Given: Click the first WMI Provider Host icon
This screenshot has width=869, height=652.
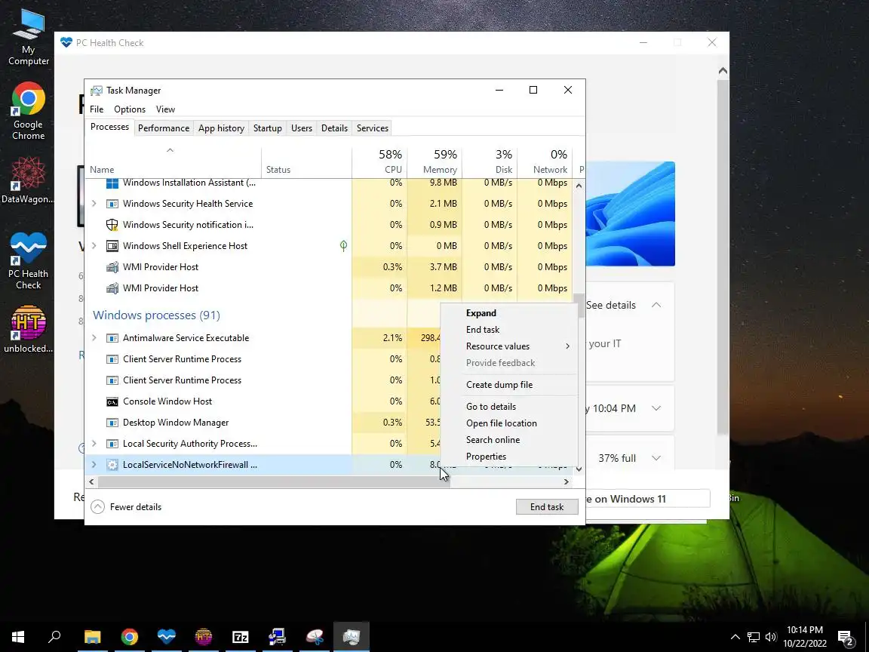Looking at the screenshot, I should point(112,267).
